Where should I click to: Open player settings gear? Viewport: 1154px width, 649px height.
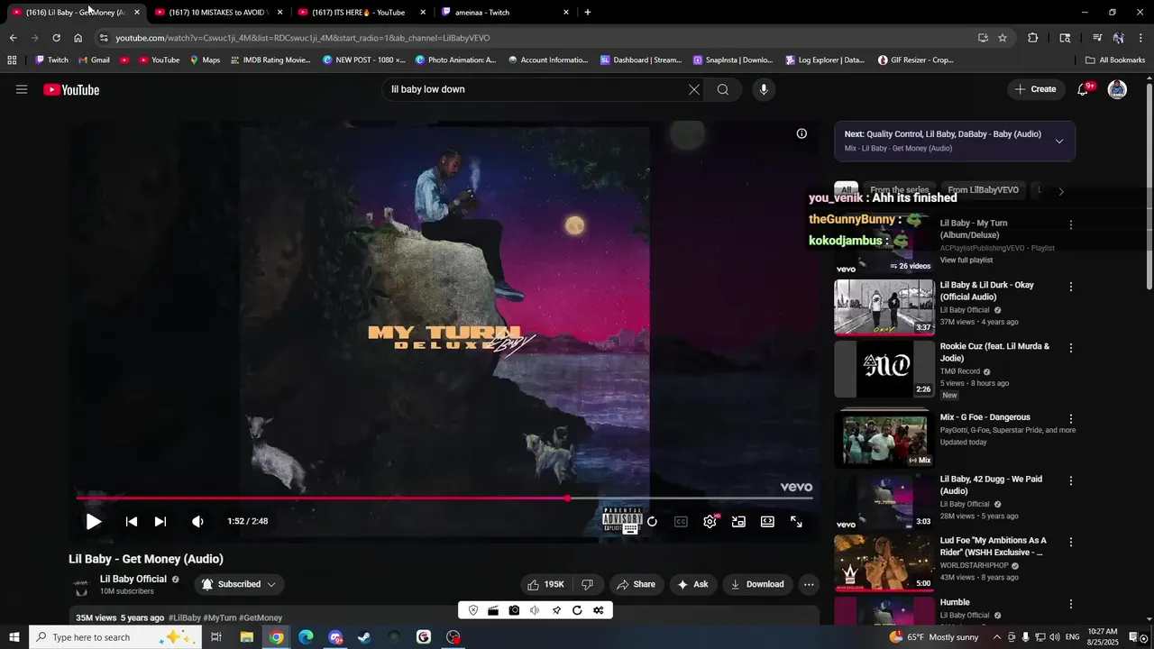710,521
